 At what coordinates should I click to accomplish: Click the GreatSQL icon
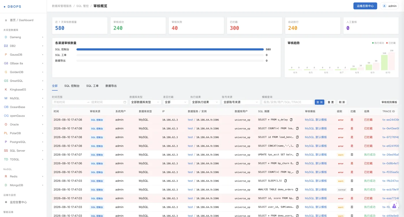pyautogui.click(x=6, y=81)
